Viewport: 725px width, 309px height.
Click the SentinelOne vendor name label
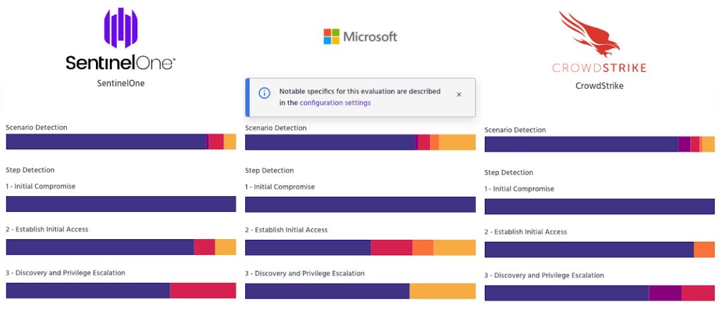point(121,83)
